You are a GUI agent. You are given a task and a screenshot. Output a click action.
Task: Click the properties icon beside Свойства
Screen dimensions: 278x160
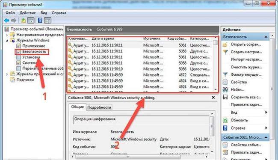point(225,82)
